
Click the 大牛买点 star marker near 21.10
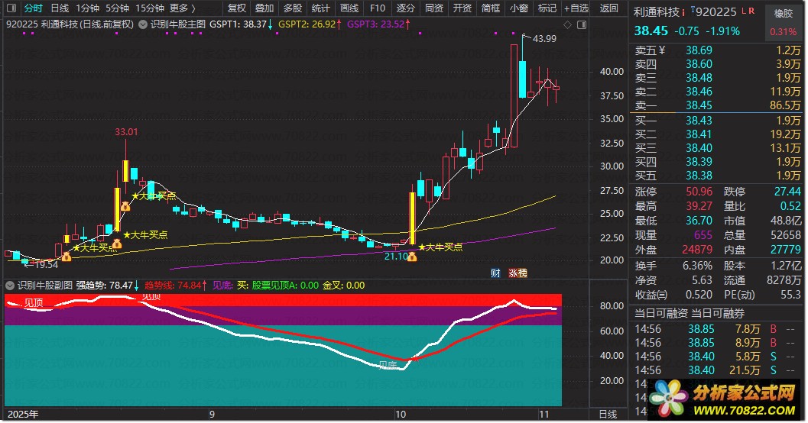(440, 247)
